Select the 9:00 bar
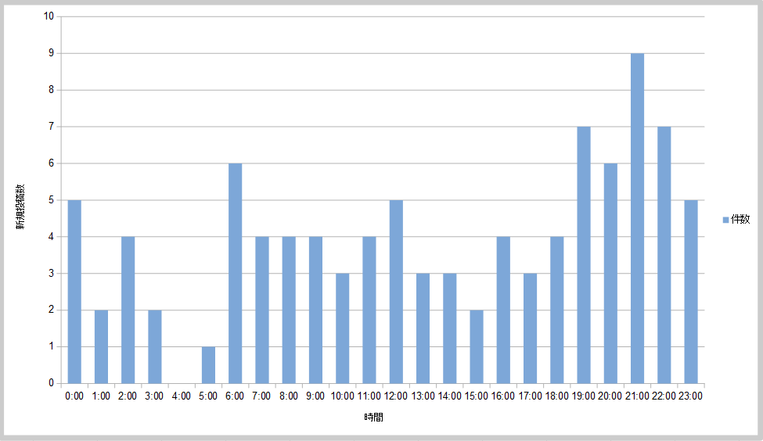Screen dimensions: 763x441 (315, 310)
